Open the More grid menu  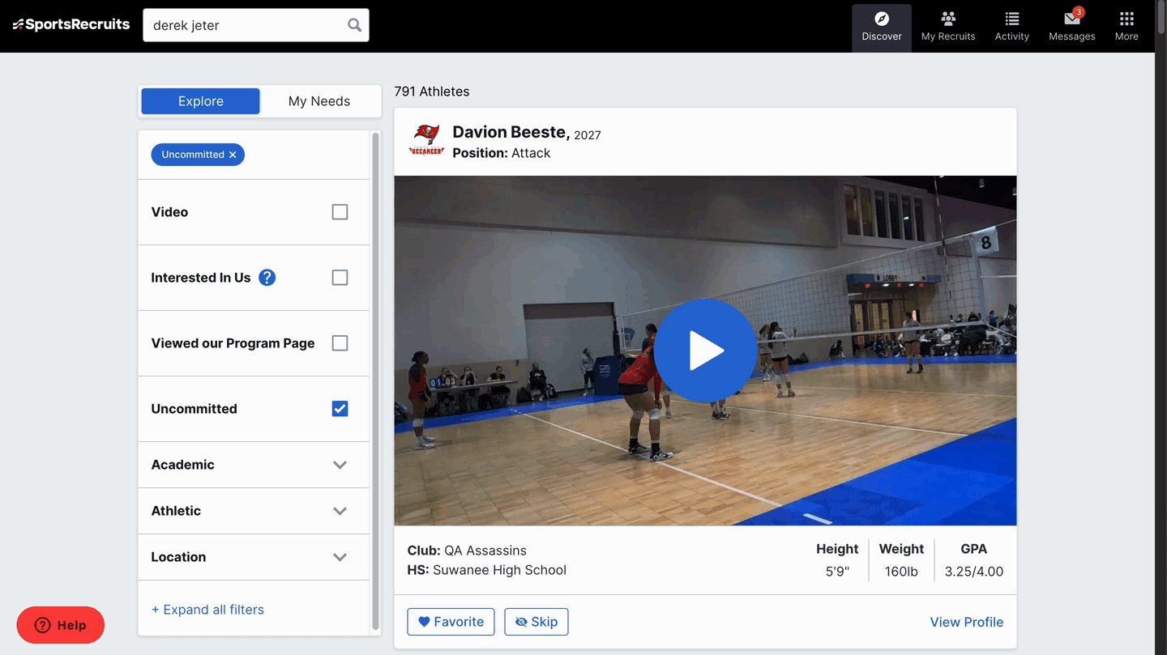[1126, 27]
